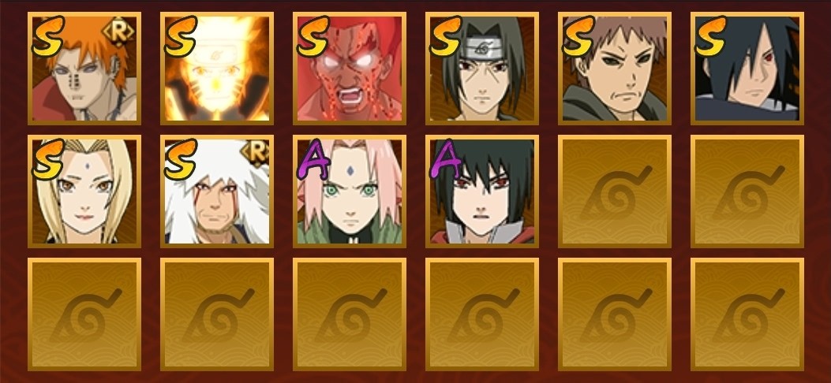Screen dimensions: 831x383
Task: Pick the blonde Tsunade portrait
Action: 84,191
